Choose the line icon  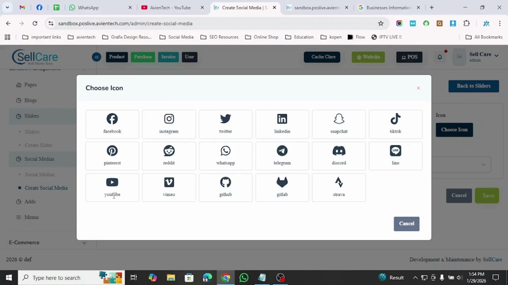[x=396, y=156]
